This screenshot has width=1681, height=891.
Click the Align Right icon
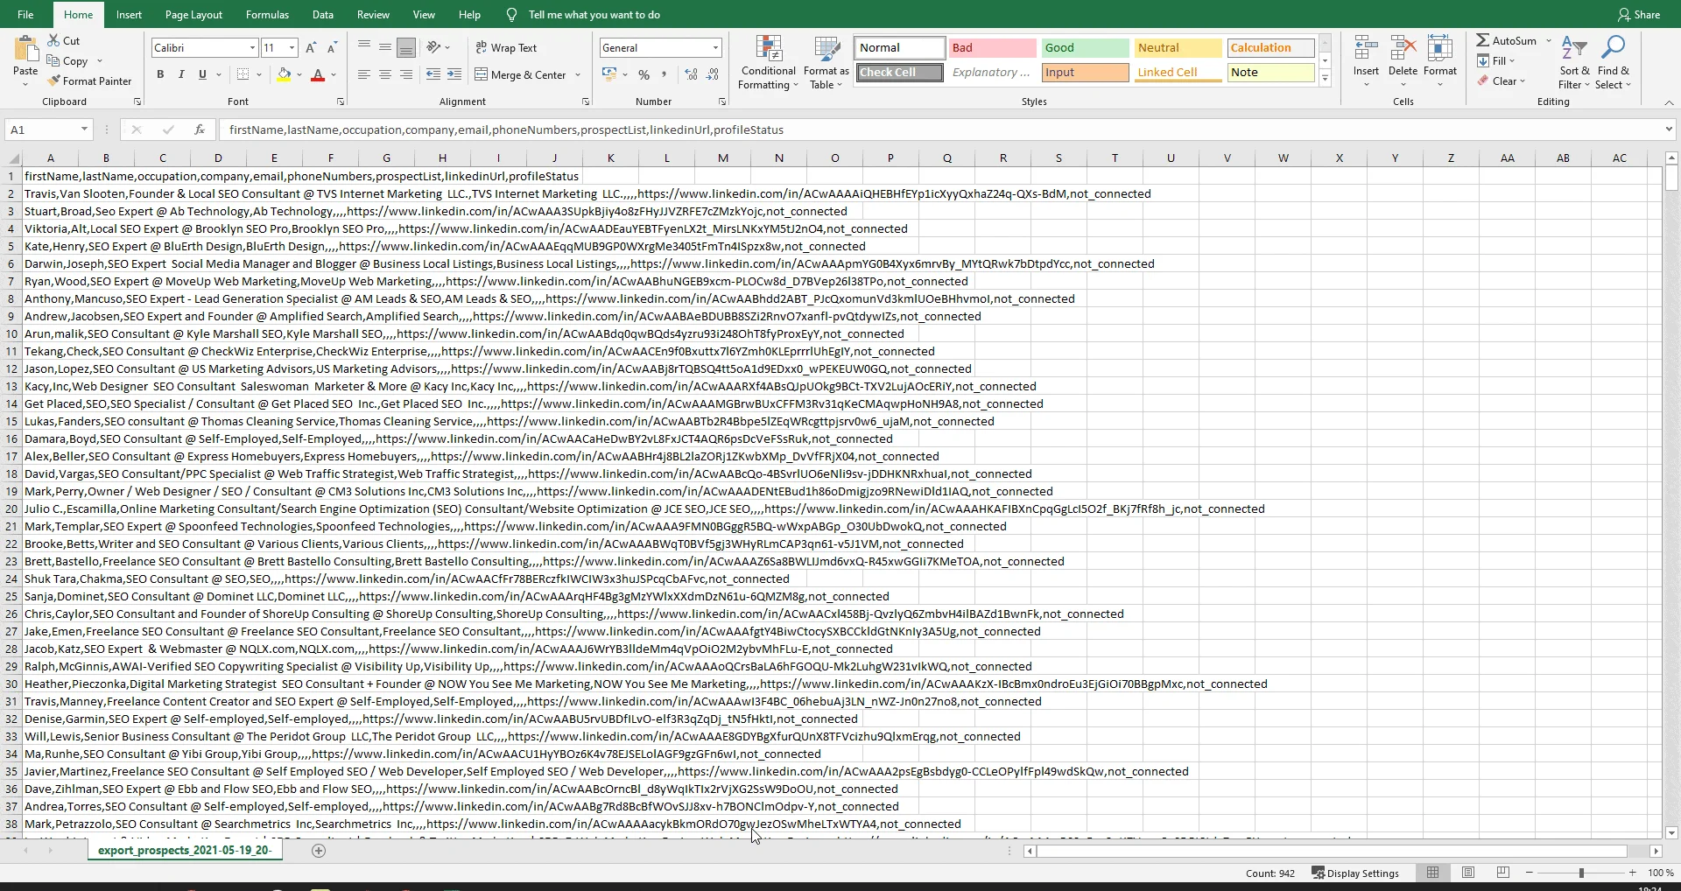click(406, 74)
